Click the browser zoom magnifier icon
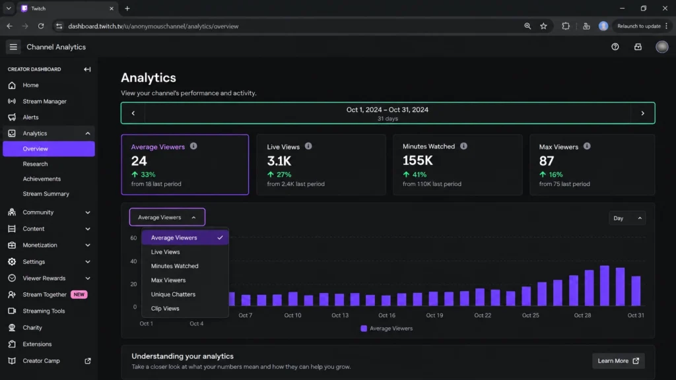 pyautogui.click(x=527, y=26)
